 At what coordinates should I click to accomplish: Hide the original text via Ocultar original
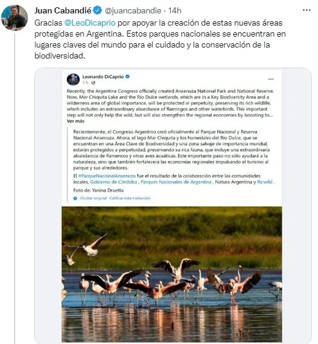[x=93, y=198]
